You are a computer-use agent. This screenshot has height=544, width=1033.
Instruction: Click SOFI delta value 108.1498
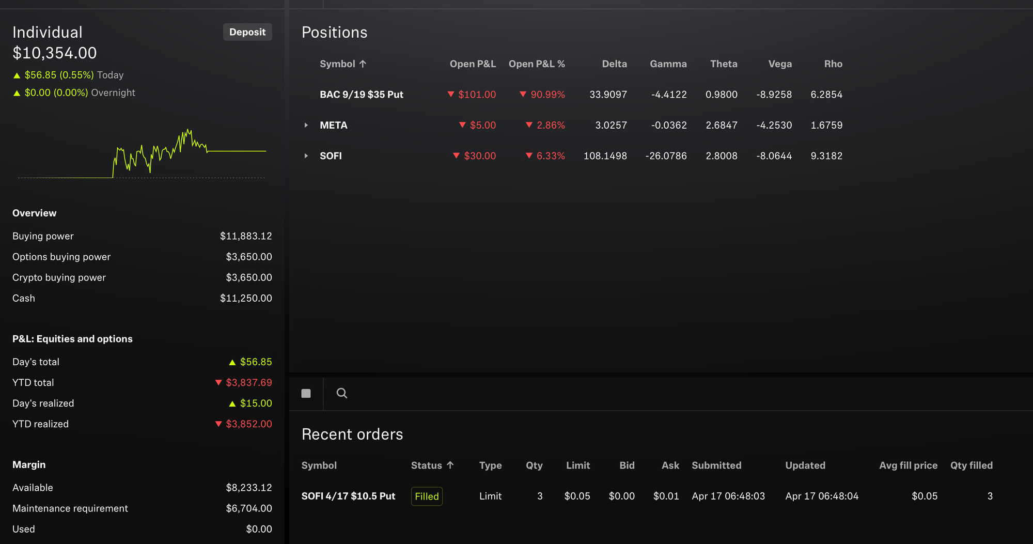point(605,156)
